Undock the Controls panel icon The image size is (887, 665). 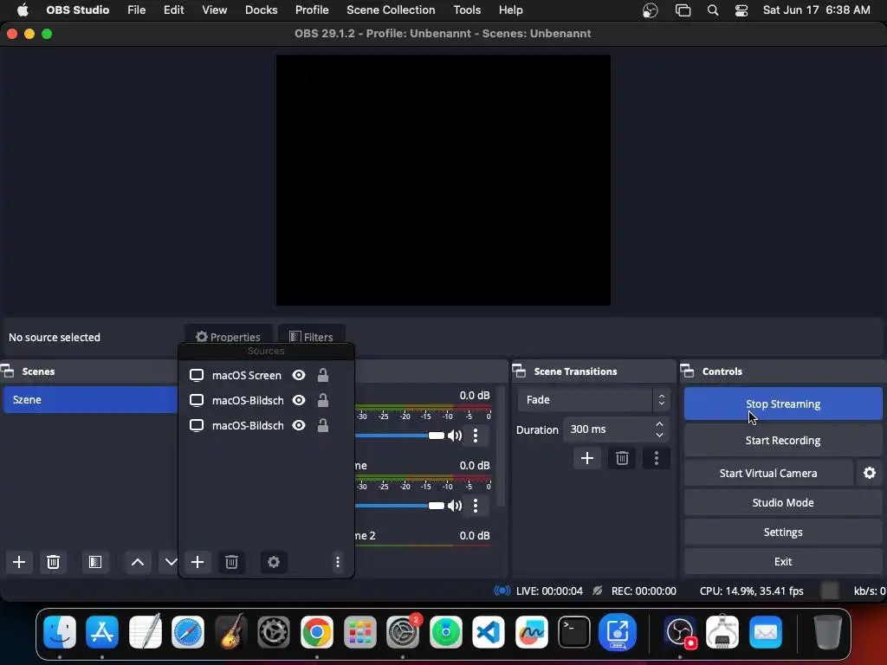[x=687, y=371]
